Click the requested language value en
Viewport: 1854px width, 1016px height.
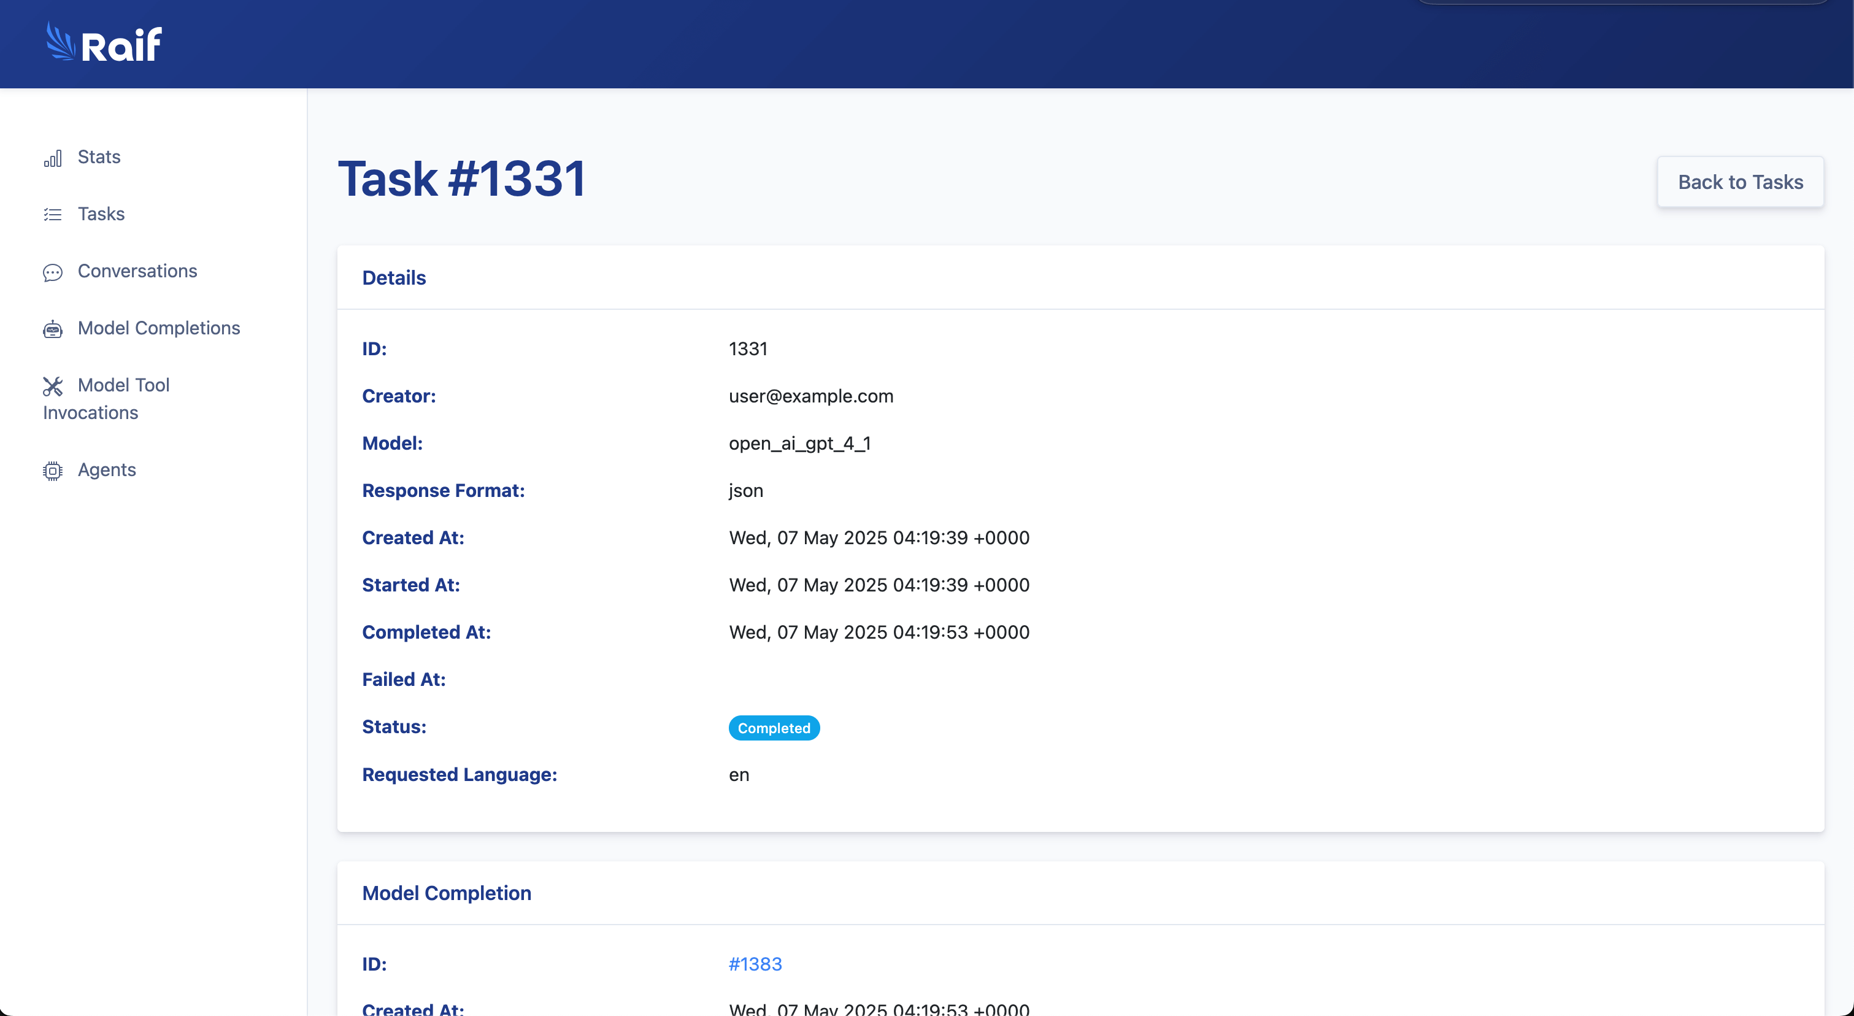[x=739, y=775]
